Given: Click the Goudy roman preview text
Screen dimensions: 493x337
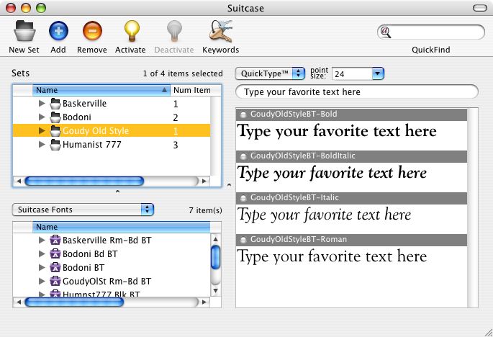Looking at the screenshot, I should coord(332,256).
